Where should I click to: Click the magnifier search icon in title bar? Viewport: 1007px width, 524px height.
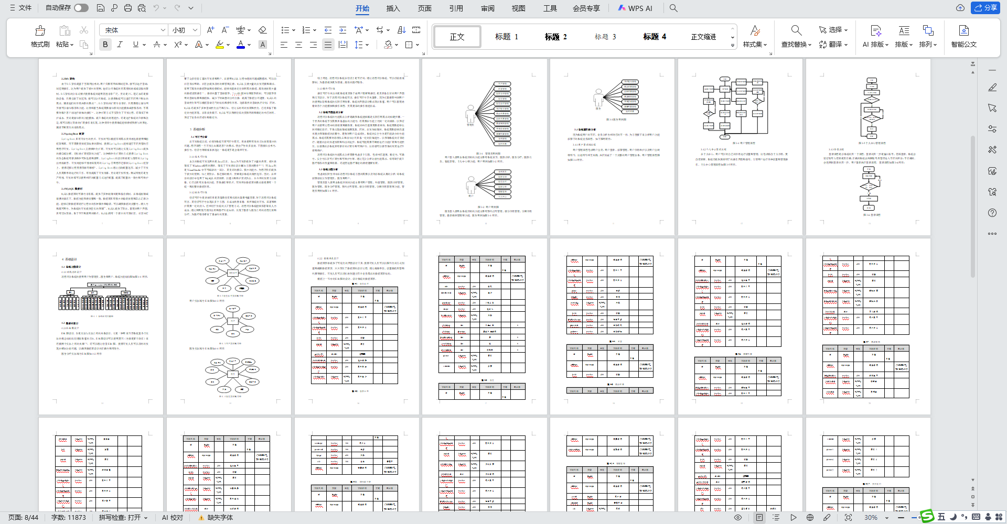pyautogui.click(x=673, y=8)
